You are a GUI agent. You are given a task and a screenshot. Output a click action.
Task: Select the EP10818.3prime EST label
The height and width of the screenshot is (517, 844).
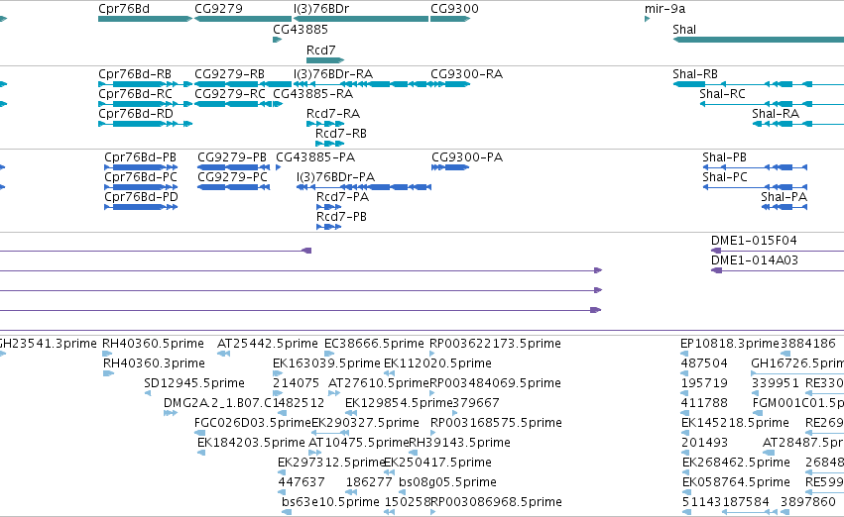click(730, 344)
